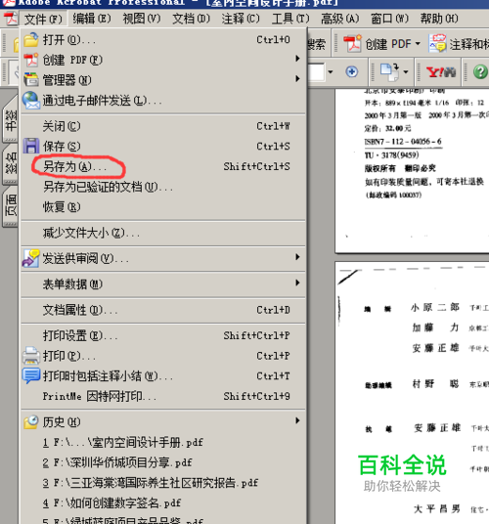Click the 创建 PDF toolbar button
This screenshot has width=489, height=524.
point(378,44)
